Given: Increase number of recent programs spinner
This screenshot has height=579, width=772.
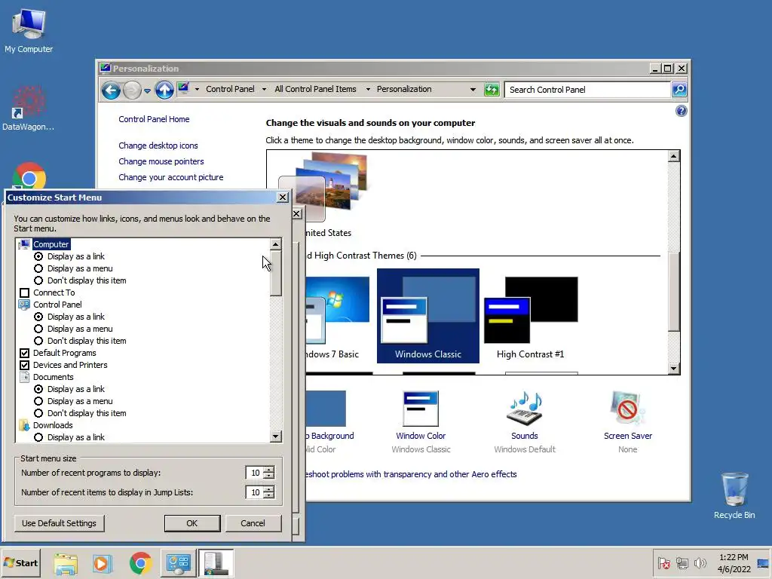Looking at the screenshot, I should pos(268,469).
